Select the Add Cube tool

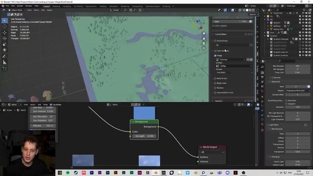tap(4, 68)
